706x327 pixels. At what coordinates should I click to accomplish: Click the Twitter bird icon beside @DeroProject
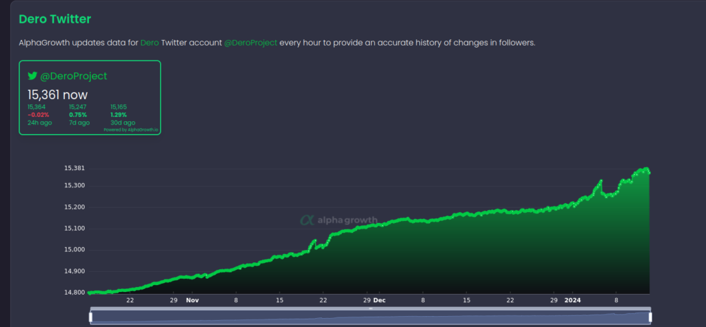click(x=32, y=76)
